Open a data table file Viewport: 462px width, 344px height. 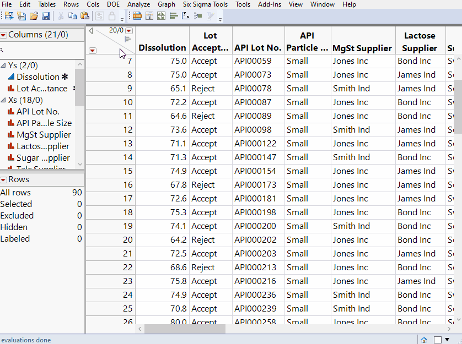(x=34, y=16)
